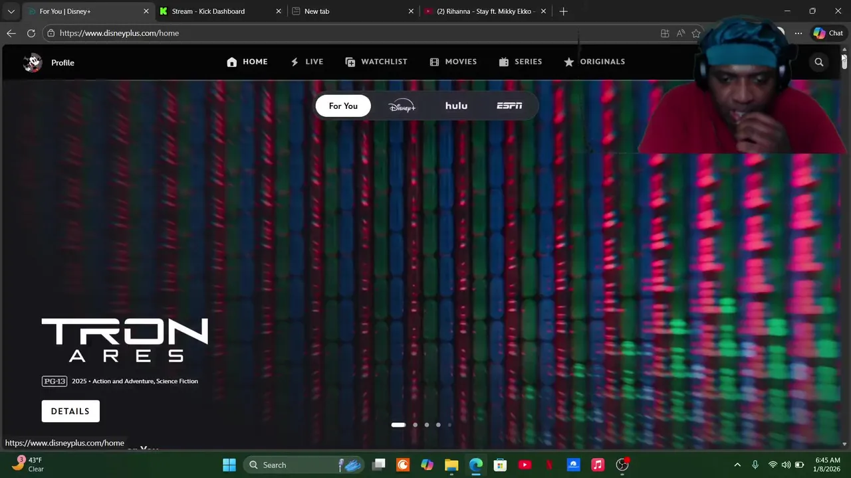The width and height of the screenshot is (851, 478).
Task: Select the For You filter pill
Action: [x=343, y=106]
